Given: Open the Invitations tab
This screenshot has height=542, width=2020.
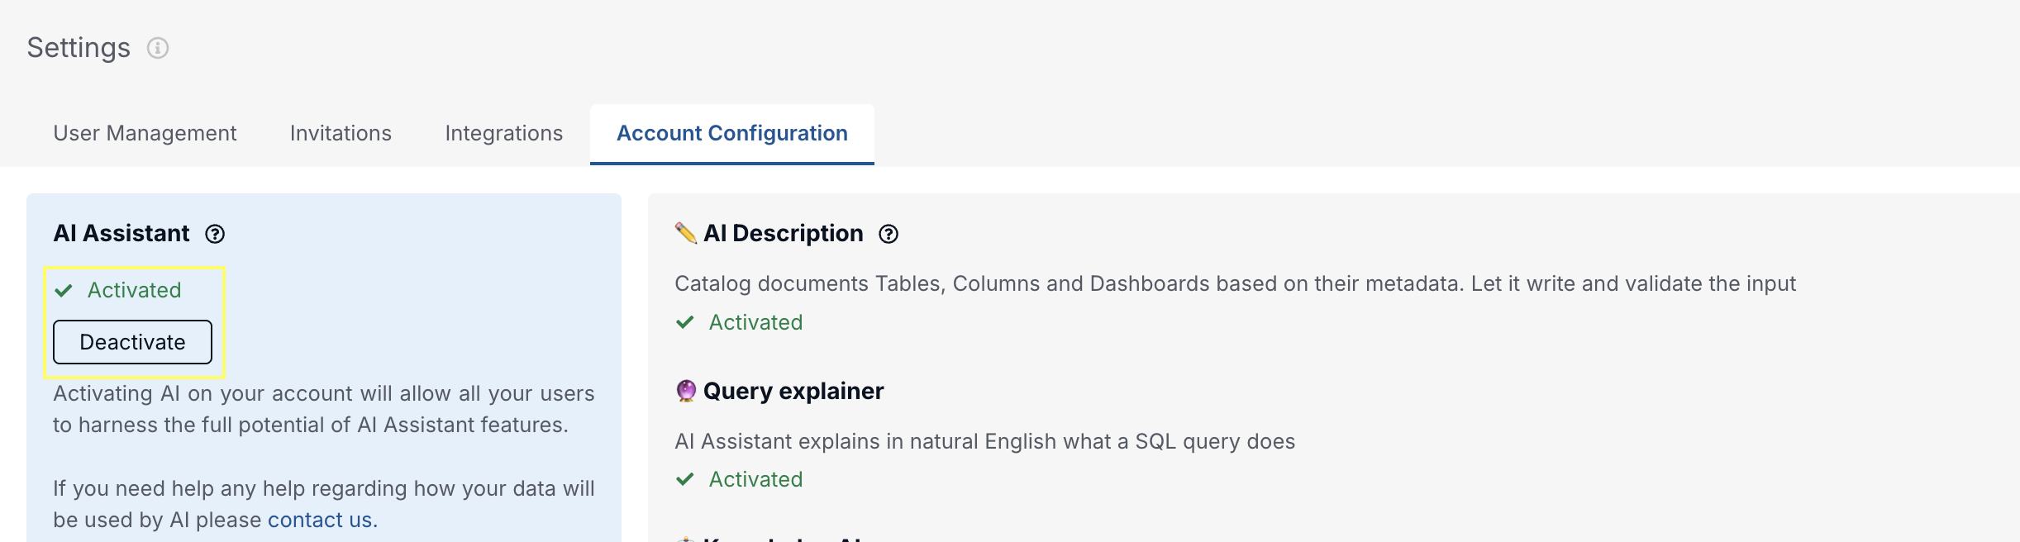Looking at the screenshot, I should tap(341, 133).
